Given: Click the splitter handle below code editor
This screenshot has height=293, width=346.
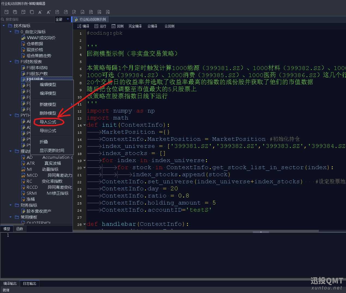Looking at the screenshot, I should (x=261, y=232).
